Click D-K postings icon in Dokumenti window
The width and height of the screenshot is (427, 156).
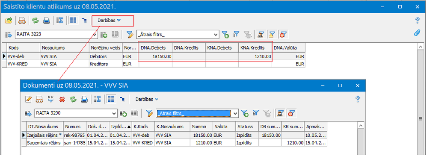click(51, 100)
